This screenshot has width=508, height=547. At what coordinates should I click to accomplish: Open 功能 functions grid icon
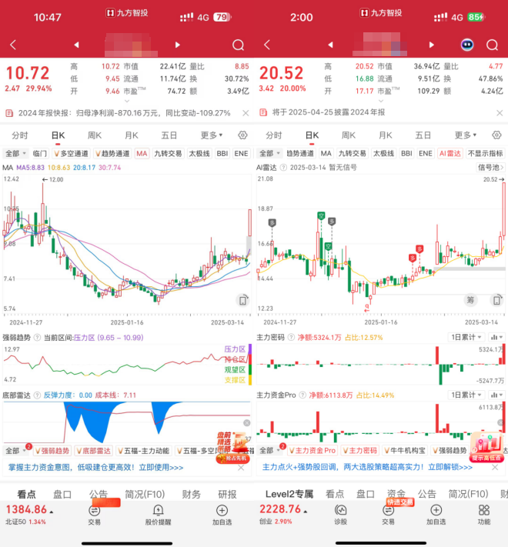coord(484,515)
